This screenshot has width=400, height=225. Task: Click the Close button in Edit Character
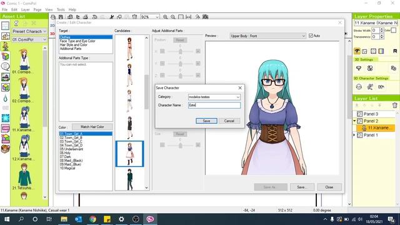pyautogui.click(x=329, y=187)
